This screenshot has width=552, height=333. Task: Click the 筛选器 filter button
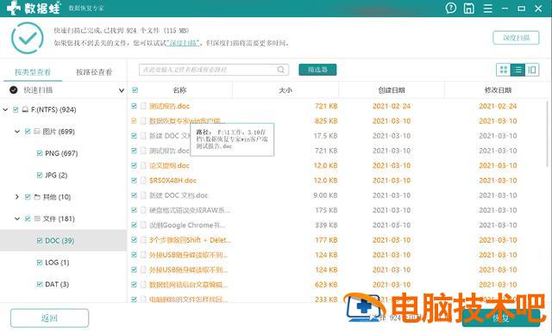pos(317,70)
